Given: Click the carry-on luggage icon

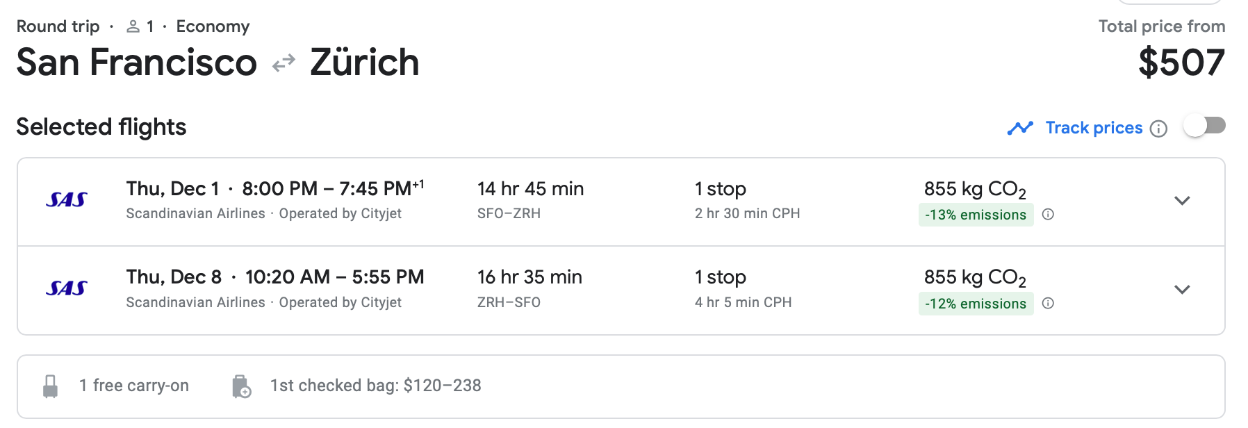Looking at the screenshot, I should (x=50, y=386).
